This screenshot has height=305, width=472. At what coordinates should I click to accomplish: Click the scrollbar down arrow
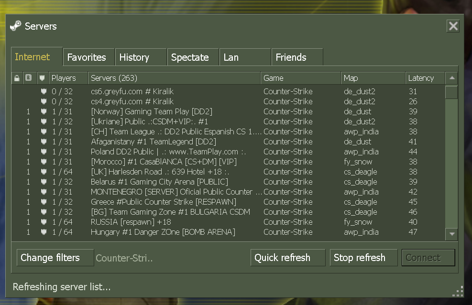(451, 234)
